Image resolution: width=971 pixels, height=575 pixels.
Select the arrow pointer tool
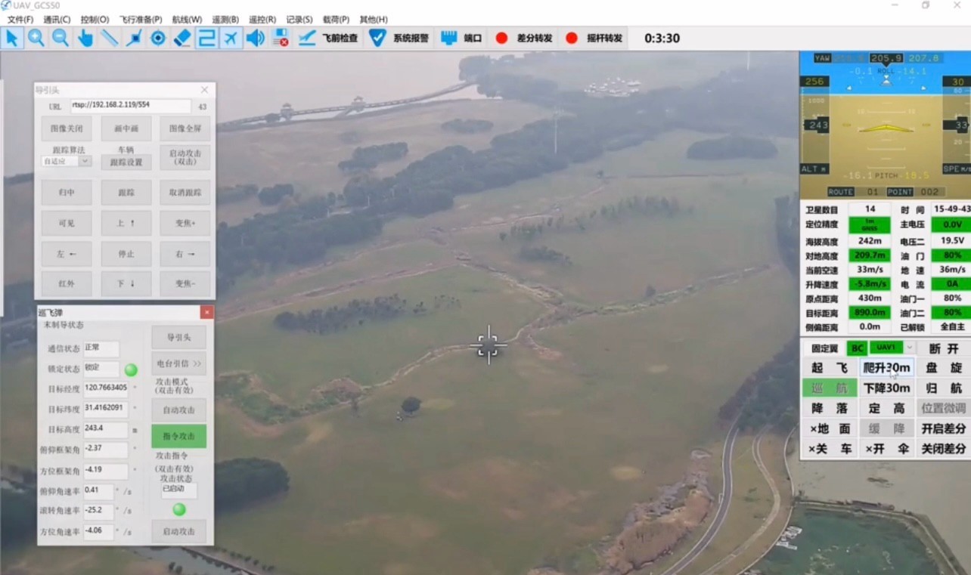(11, 38)
